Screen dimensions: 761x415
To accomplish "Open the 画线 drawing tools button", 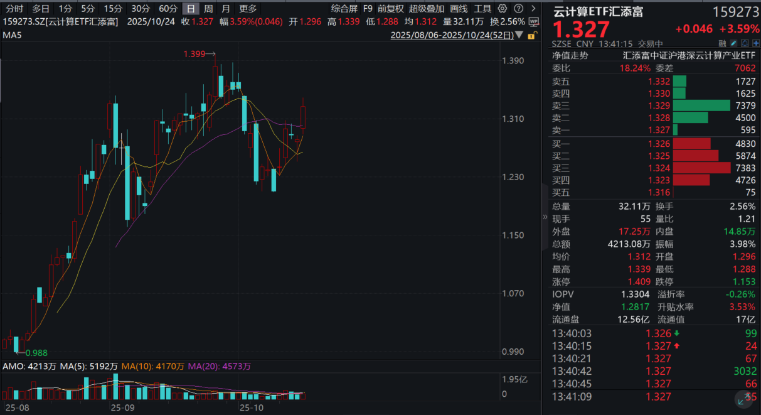I will click(x=459, y=9).
